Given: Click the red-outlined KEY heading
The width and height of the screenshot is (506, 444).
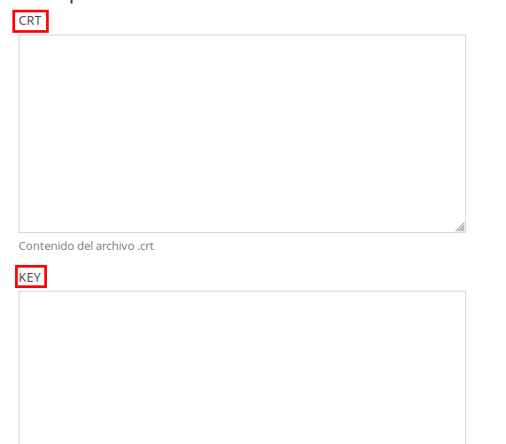Looking at the screenshot, I should (x=30, y=277).
